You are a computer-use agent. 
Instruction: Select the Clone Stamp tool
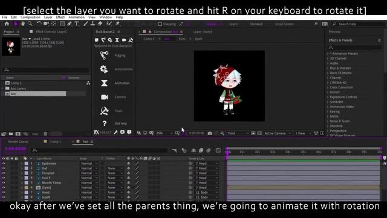(93, 24)
